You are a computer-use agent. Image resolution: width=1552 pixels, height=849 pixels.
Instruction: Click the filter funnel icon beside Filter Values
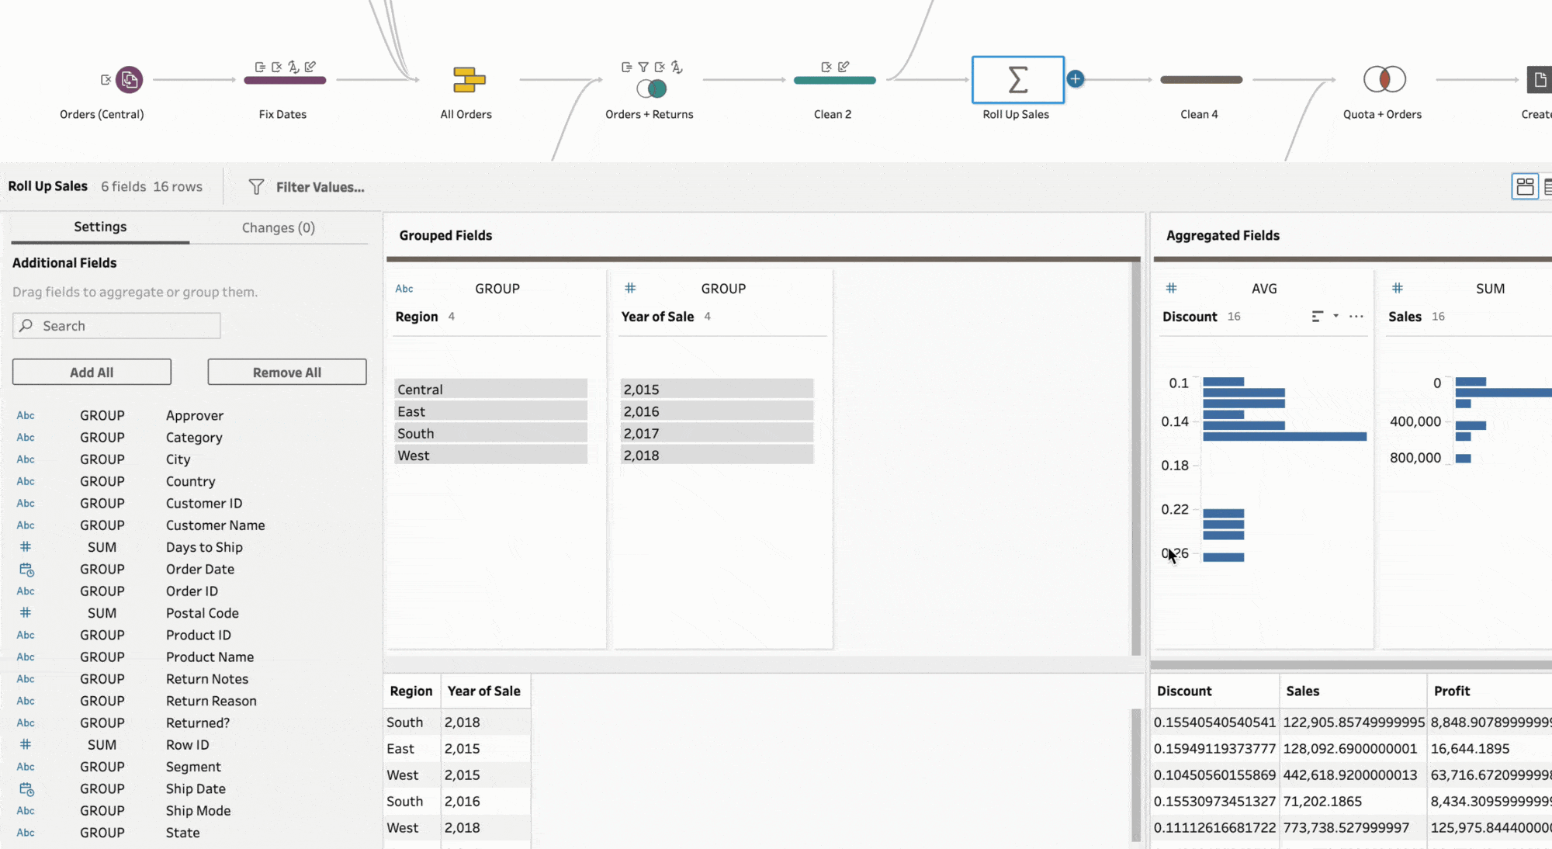pyautogui.click(x=256, y=187)
